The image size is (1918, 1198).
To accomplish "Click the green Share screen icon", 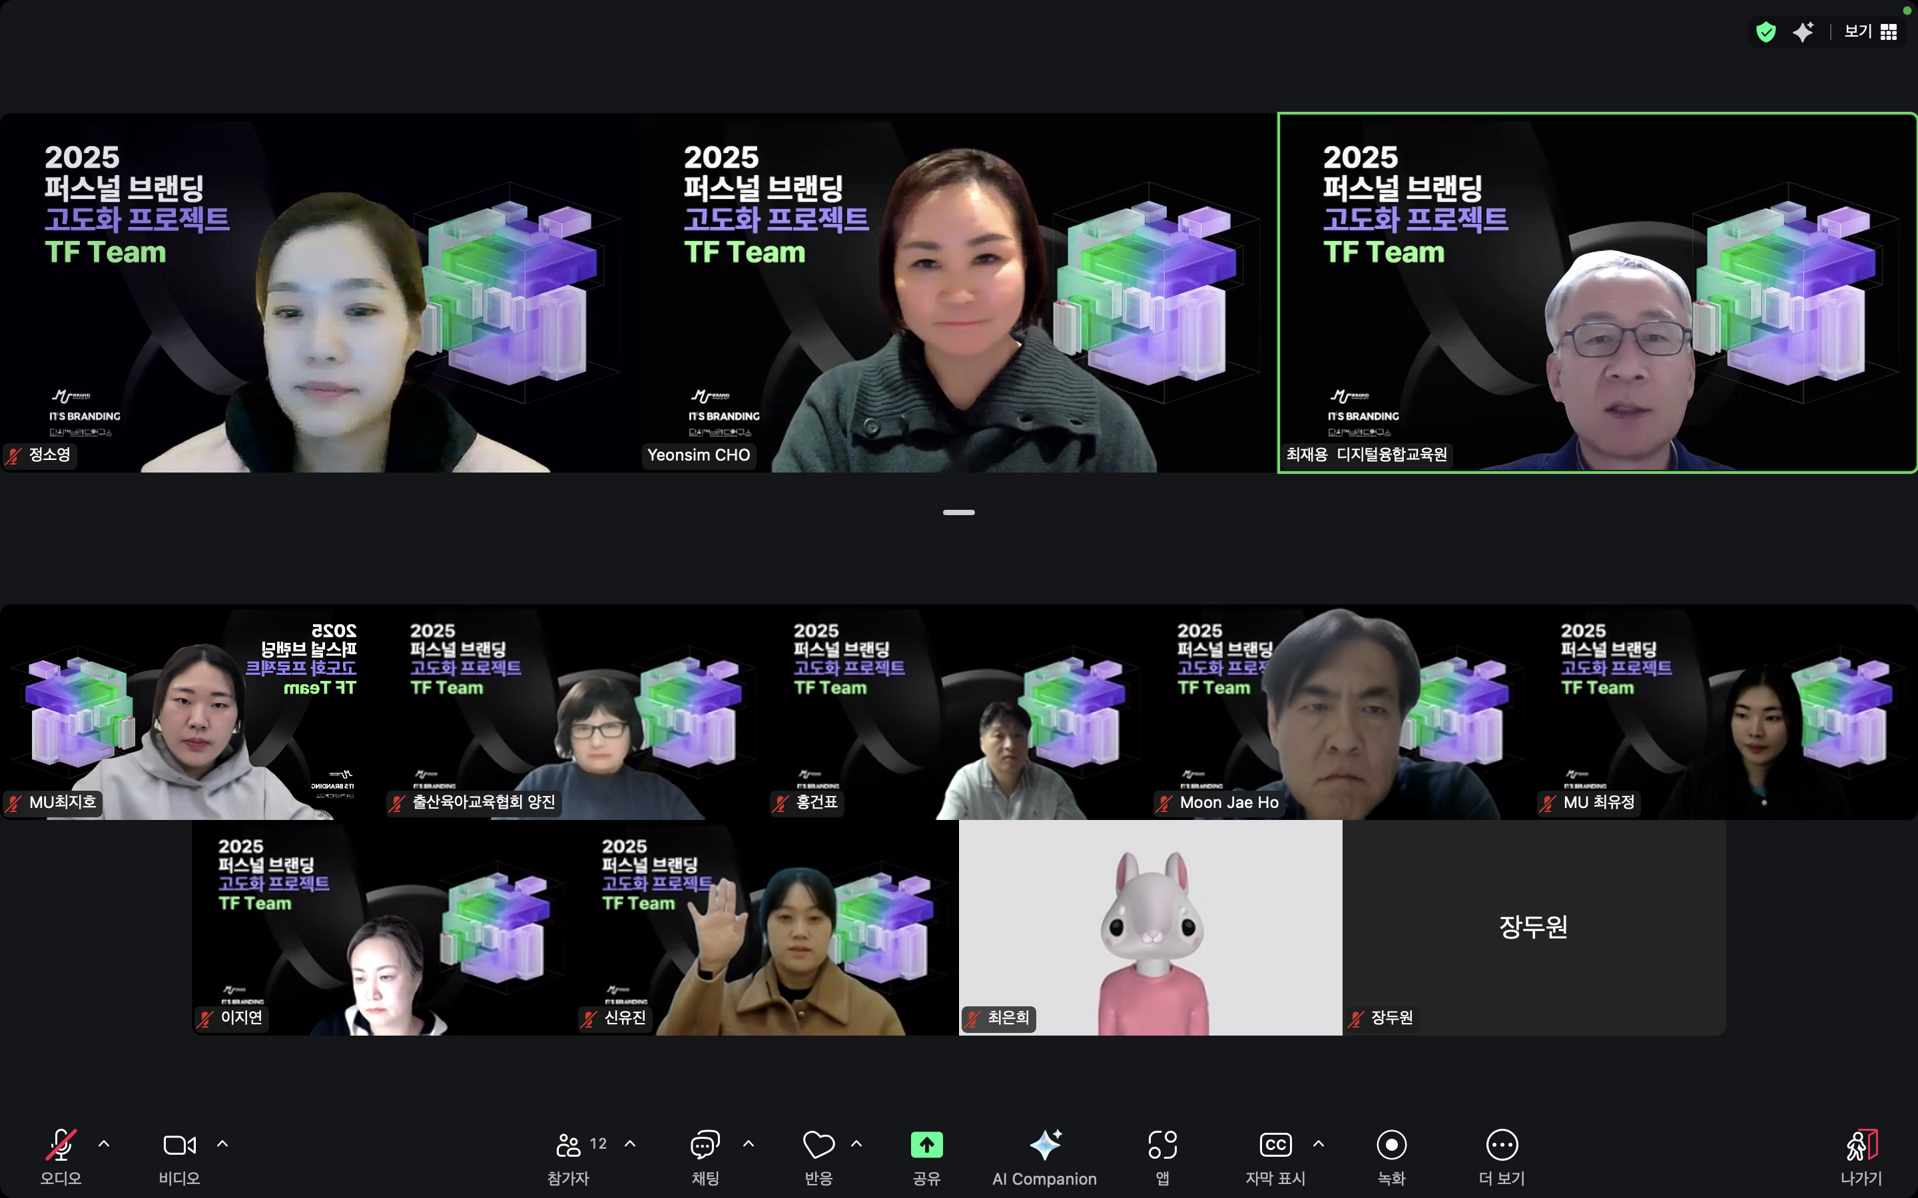I will point(926,1145).
